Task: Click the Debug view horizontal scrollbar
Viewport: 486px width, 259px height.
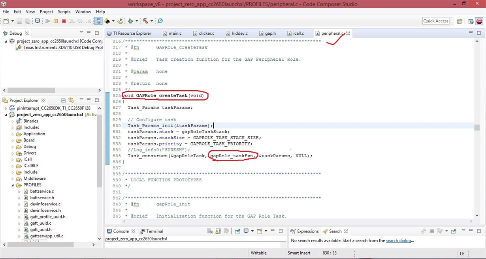Action: 31,90
